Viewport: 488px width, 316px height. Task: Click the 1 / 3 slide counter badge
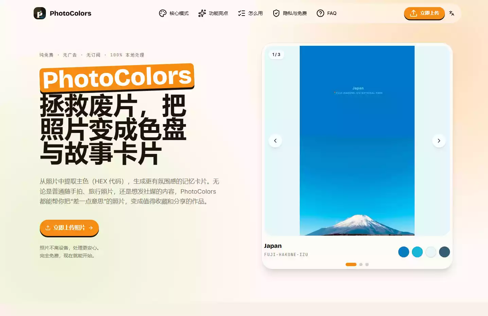pyautogui.click(x=276, y=55)
